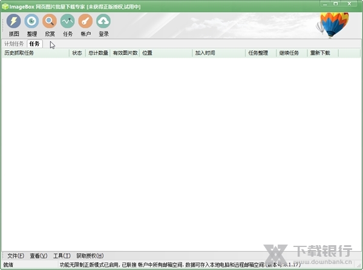Image resolution: width=363 pixels, height=270 pixels.
Task: Select the 任务 toolbar icon
Action: pyautogui.click(x=68, y=25)
